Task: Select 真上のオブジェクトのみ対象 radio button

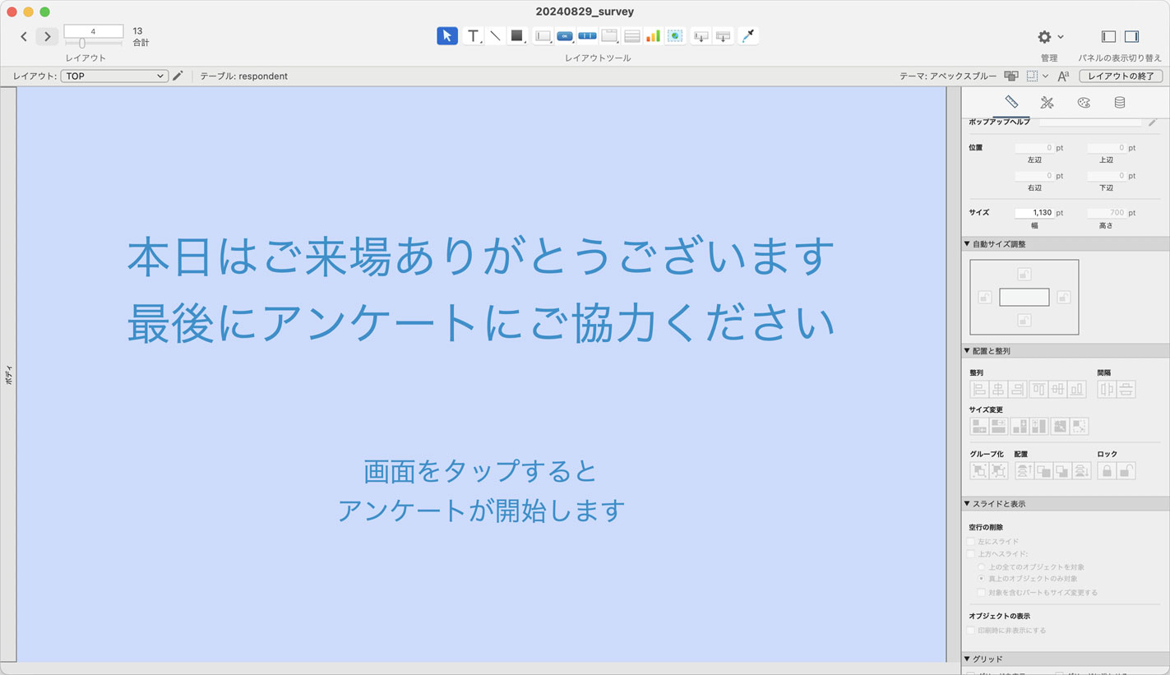Action: tap(981, 579)
